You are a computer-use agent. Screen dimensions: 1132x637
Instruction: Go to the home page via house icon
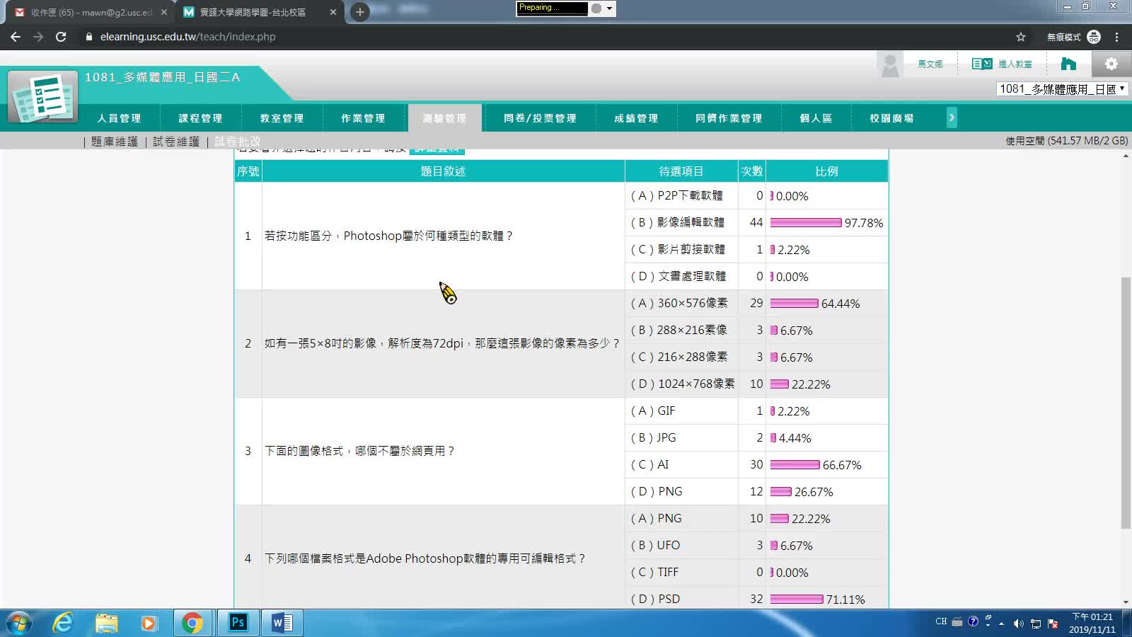(1068, 64)
